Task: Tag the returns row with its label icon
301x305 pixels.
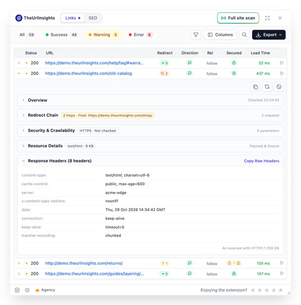Action: click(282, 263)
